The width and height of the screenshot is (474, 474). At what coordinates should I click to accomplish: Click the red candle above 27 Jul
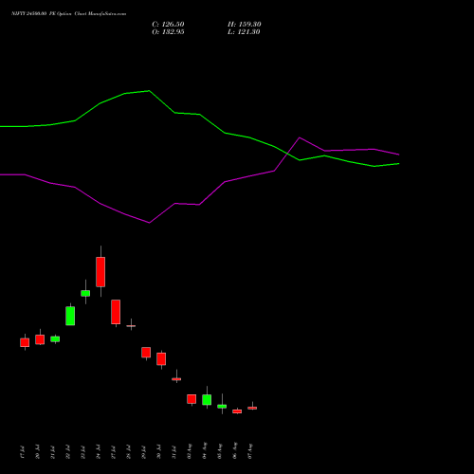click(x=116, y=312)
